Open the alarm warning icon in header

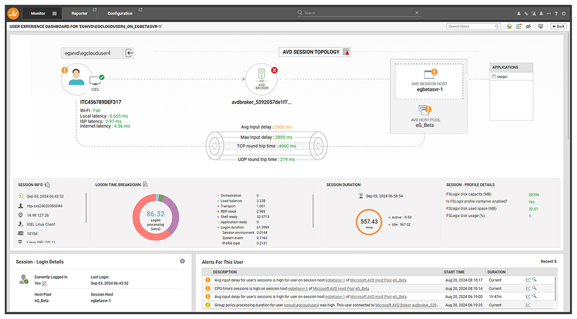(x=534, y=13)
